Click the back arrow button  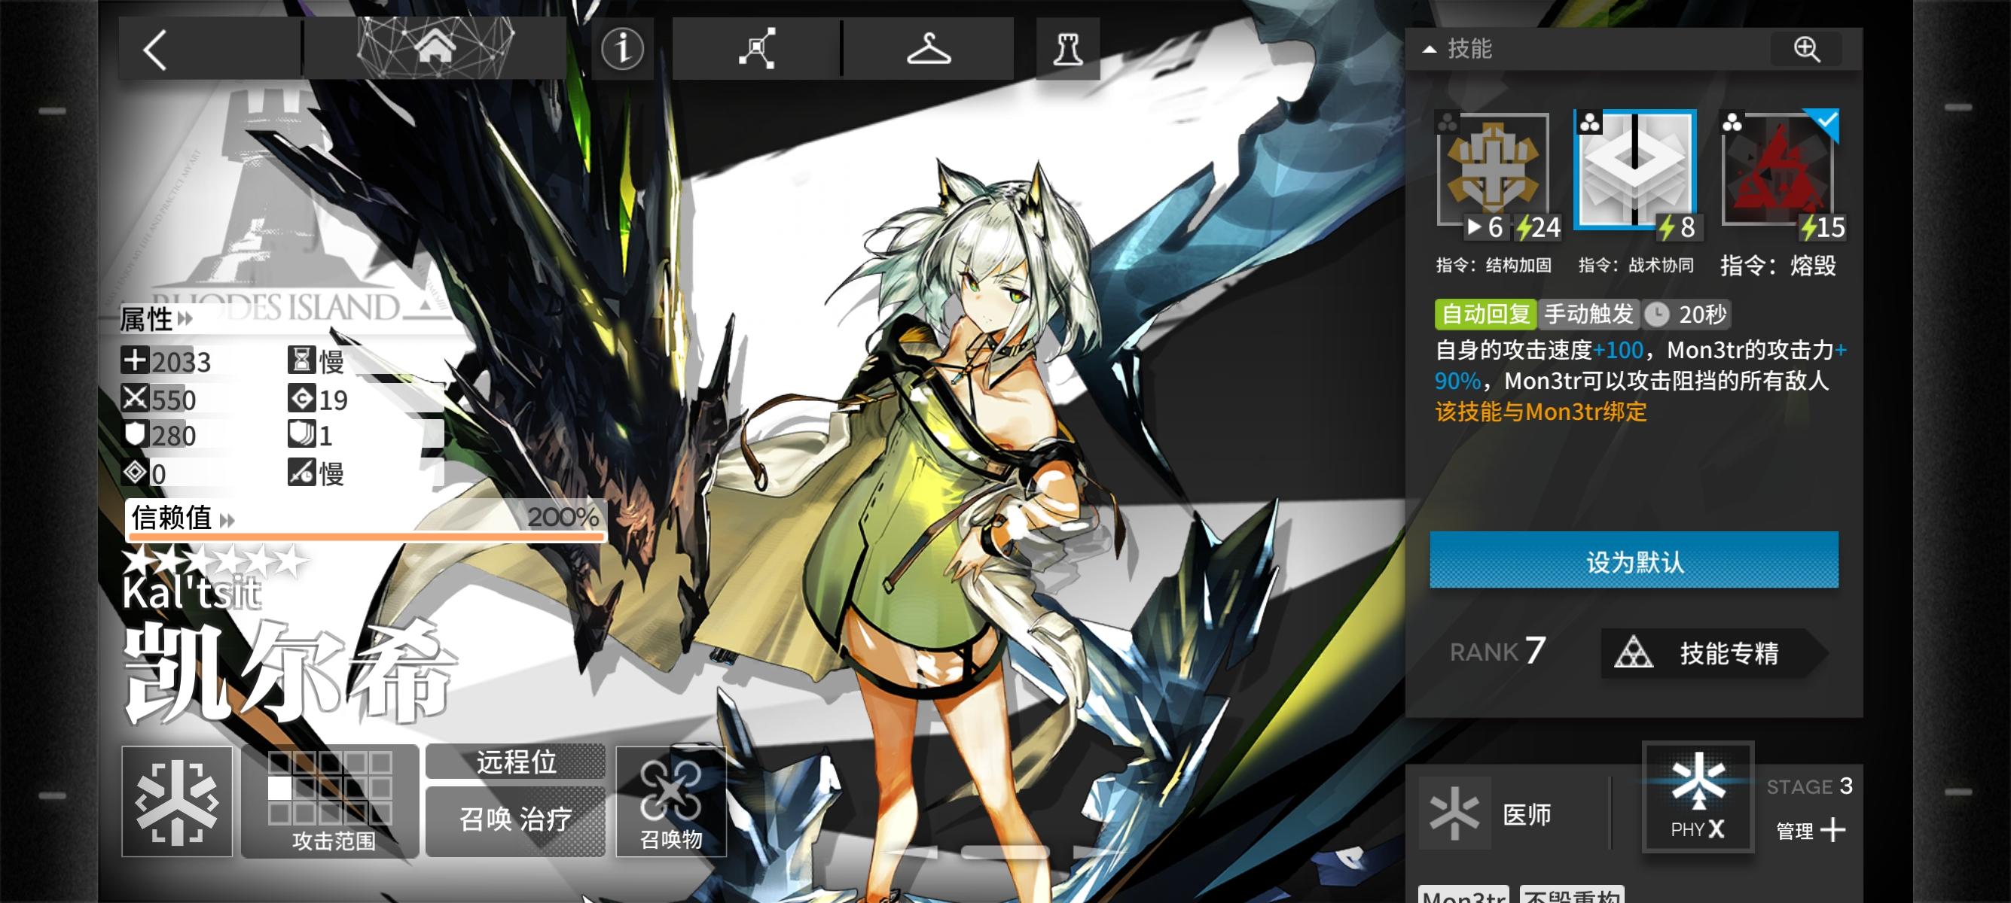coord(156,50)
